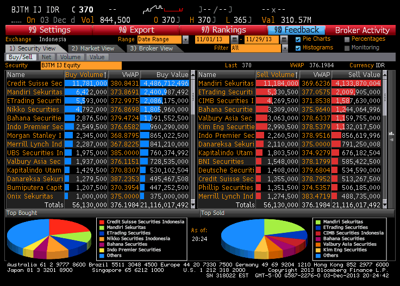Switch to the Market View tab
The width and height of the screenshot is (400, 286).
pyautogui.click(x=93, y=48)
